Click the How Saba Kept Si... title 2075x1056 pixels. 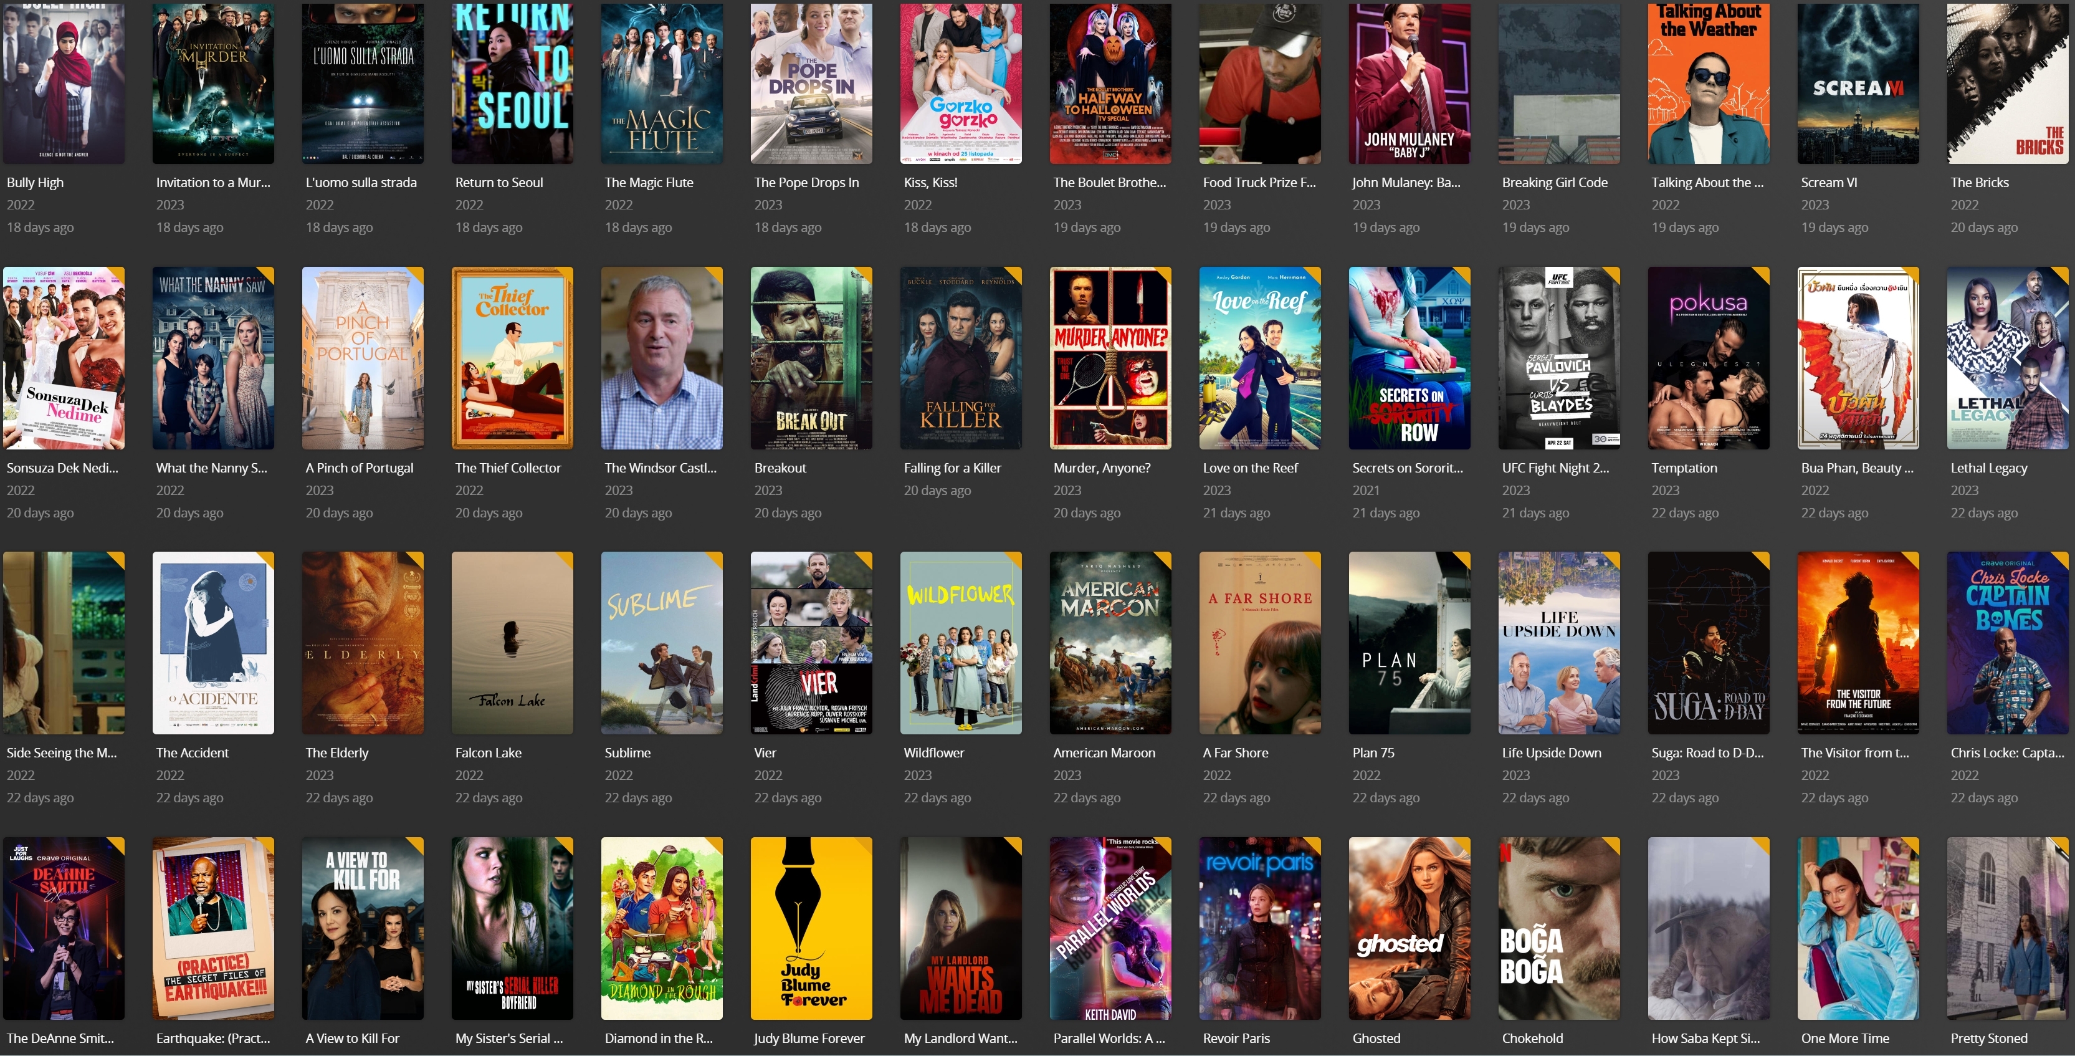pyautogui.click(x=1706, y=1039)
